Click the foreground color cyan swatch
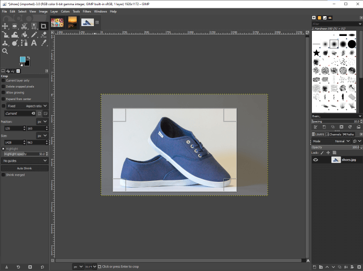This screenshot has height=271, width=363. 22,59
